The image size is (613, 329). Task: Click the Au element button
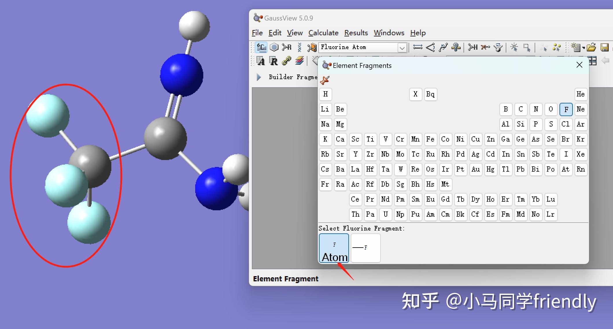click(476, 169)
